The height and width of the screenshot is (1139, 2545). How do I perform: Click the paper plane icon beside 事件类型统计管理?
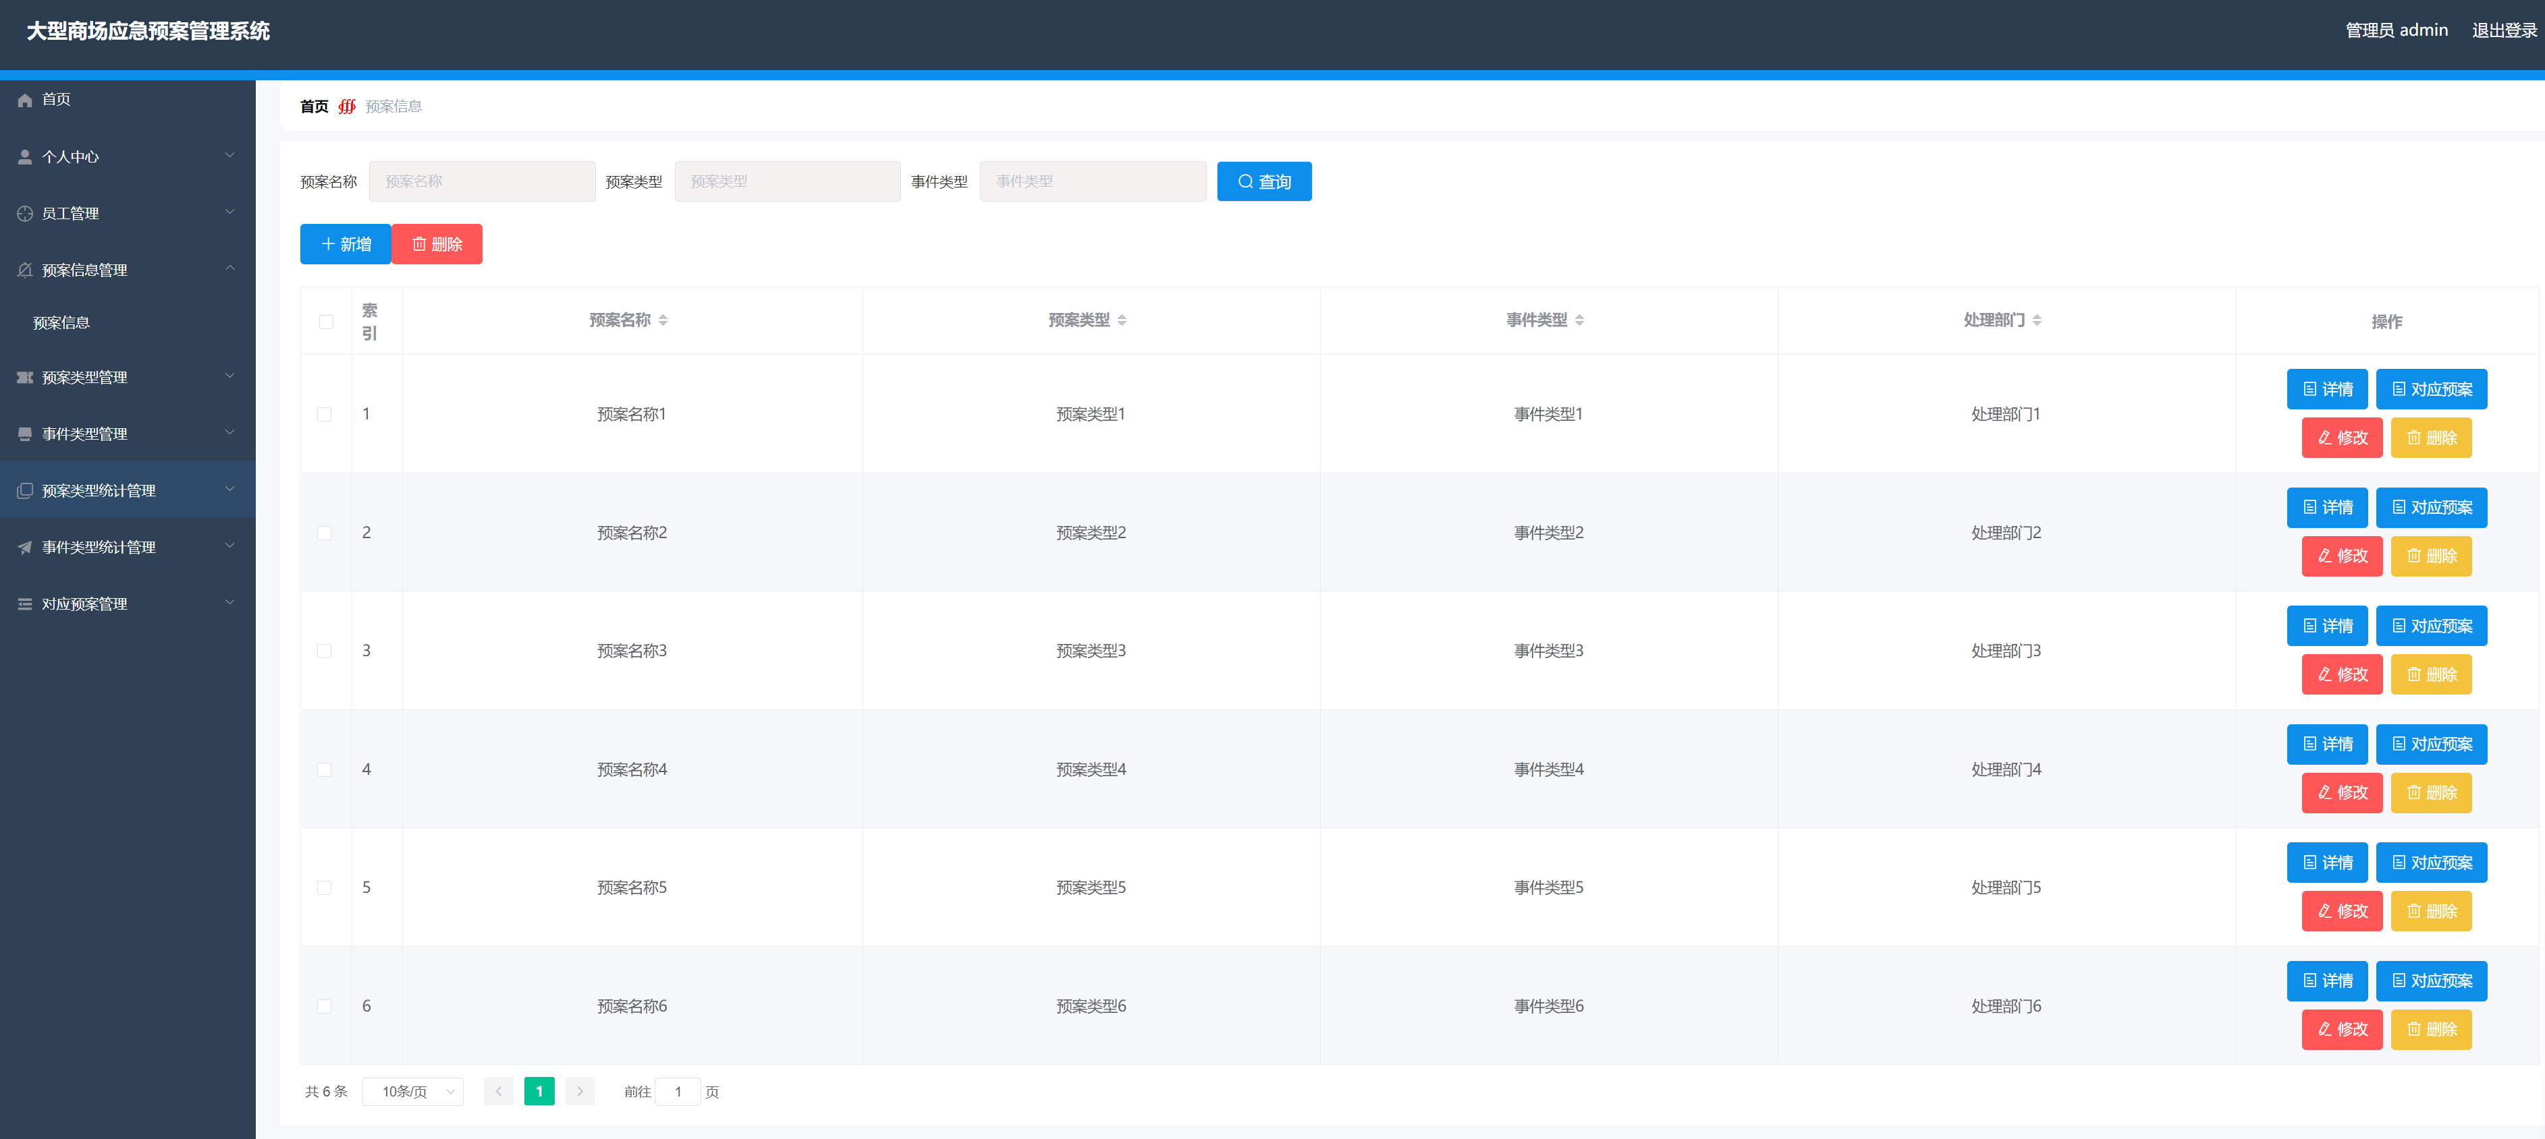[x=25, y=548]
